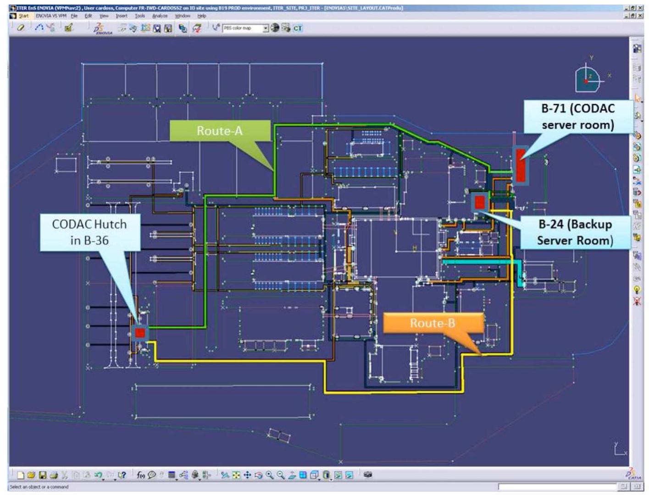Viewport: 649px width, 495px height.
Task: Open the Start menu
Action: (x=23, y=16)
